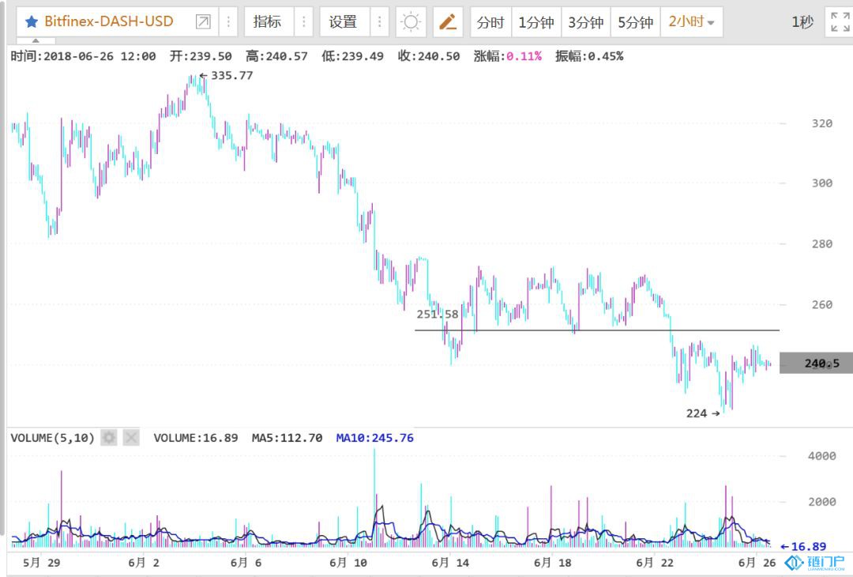Click the 320 price axis label

click(x=822, y=123)
